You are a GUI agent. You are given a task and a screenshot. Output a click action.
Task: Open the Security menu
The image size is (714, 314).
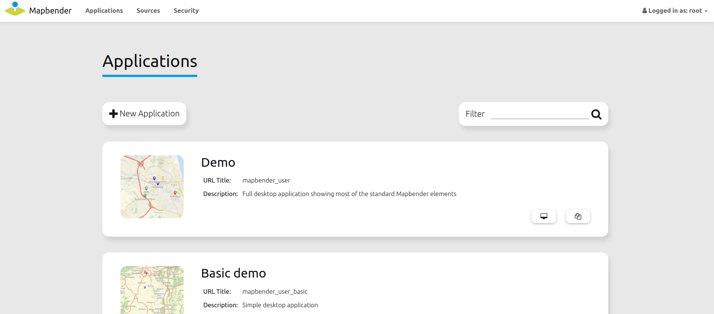coord(186,11)
